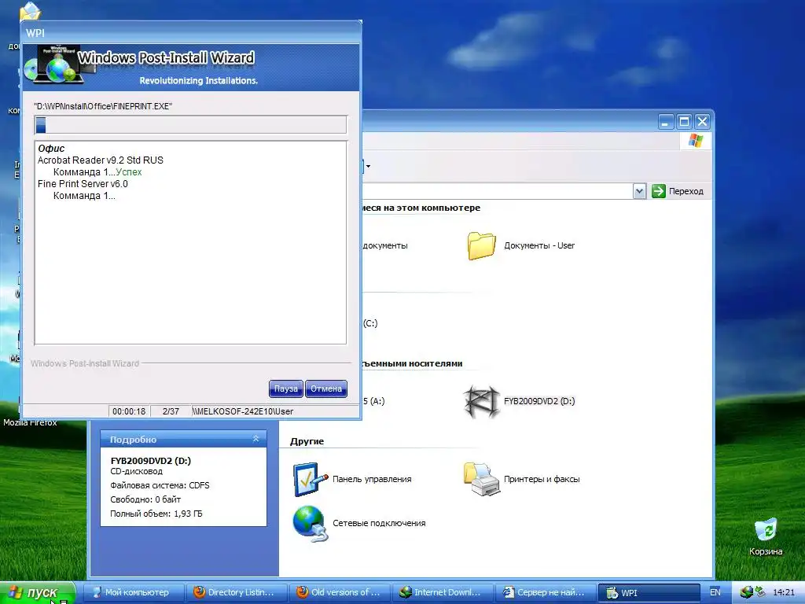Viewport: 805px width, 604px height.
Task: Click the EN language indicator in taskbar
Action: click(715, 592)
